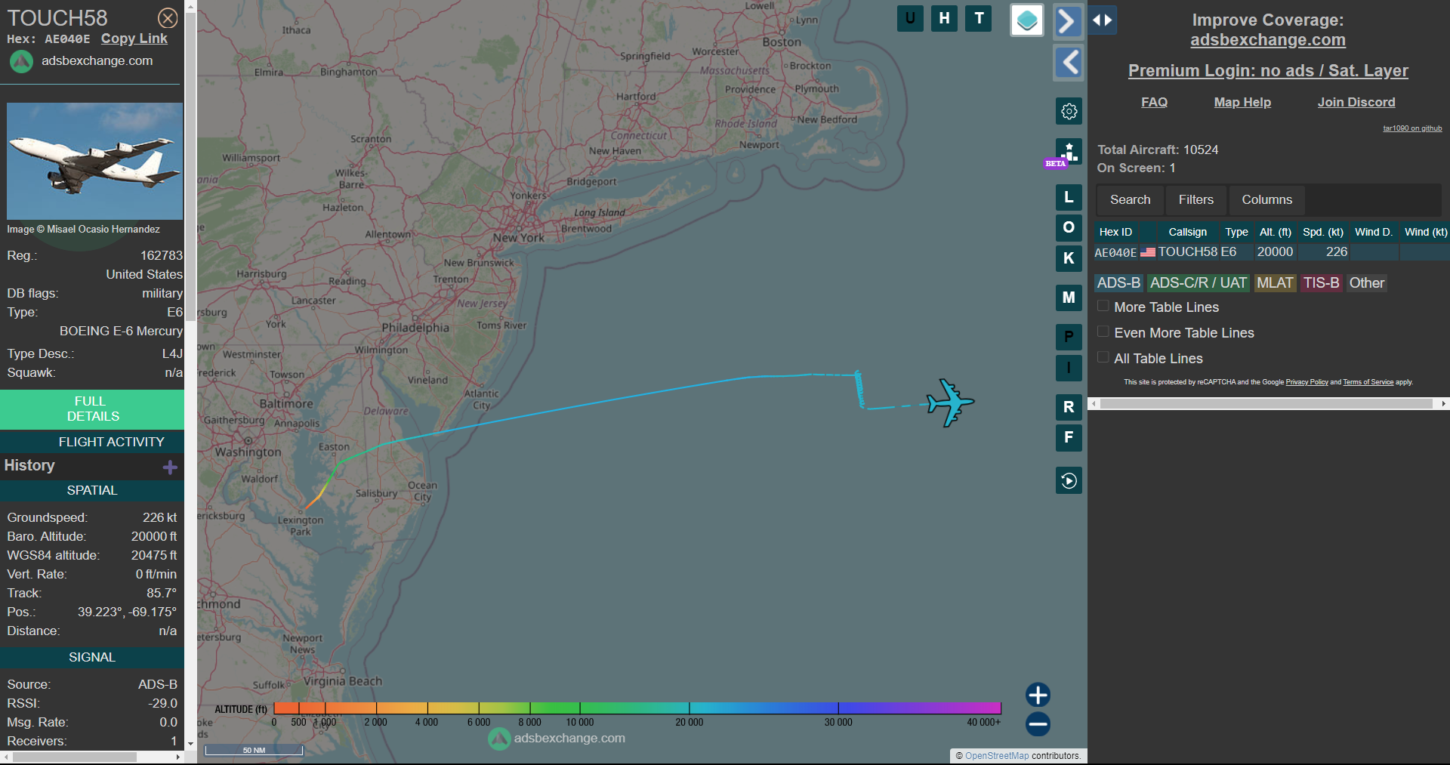Toggle sidebar width double-arrow button
The width and height of the screenshot is (1450, 765).
click(x=1103, y=20)
